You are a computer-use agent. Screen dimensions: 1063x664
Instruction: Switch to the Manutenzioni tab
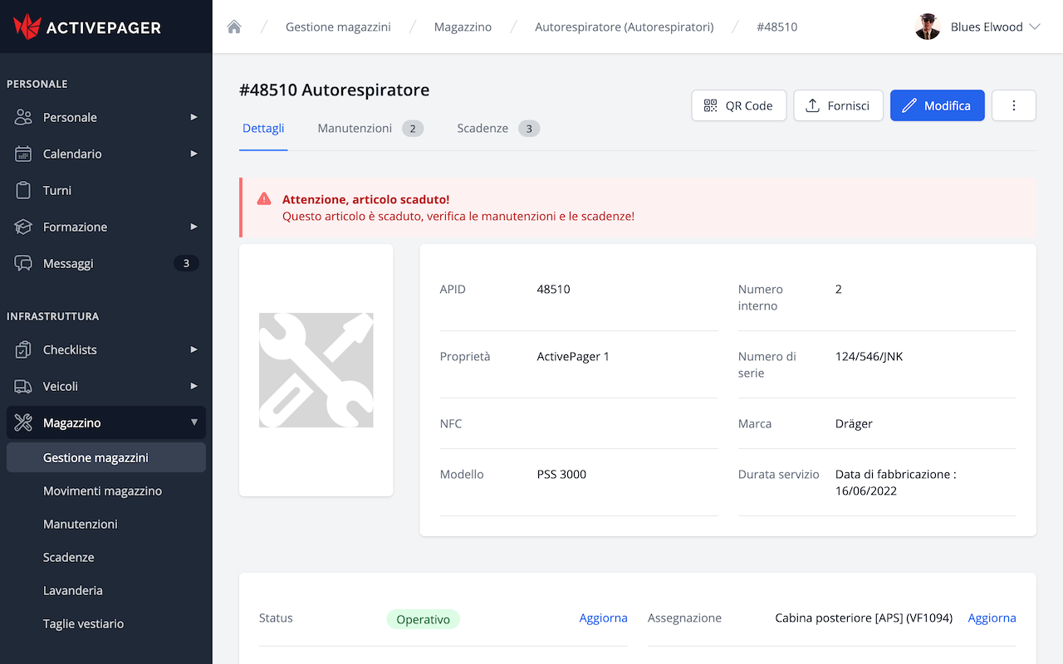pos(355,128)
